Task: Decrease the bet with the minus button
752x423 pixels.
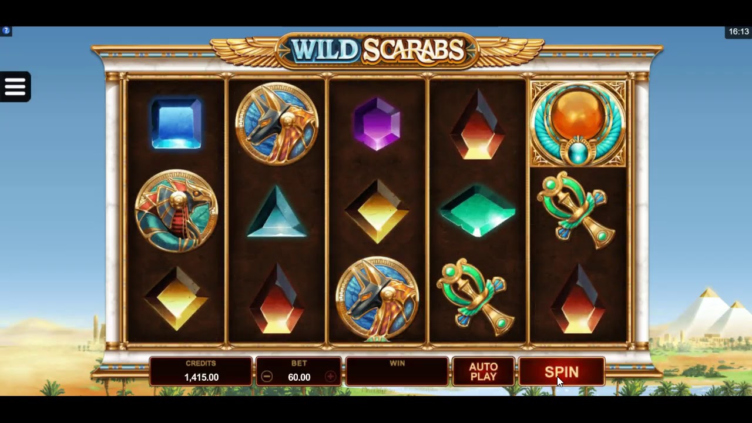Action: 267,377
